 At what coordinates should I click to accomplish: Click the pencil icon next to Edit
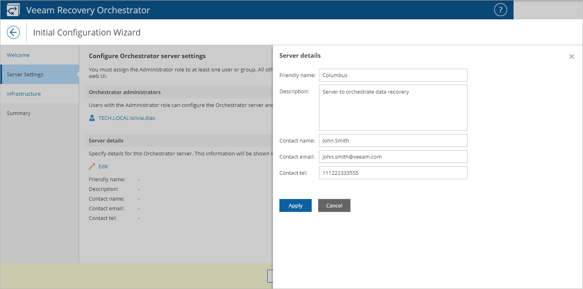(92, 166)
